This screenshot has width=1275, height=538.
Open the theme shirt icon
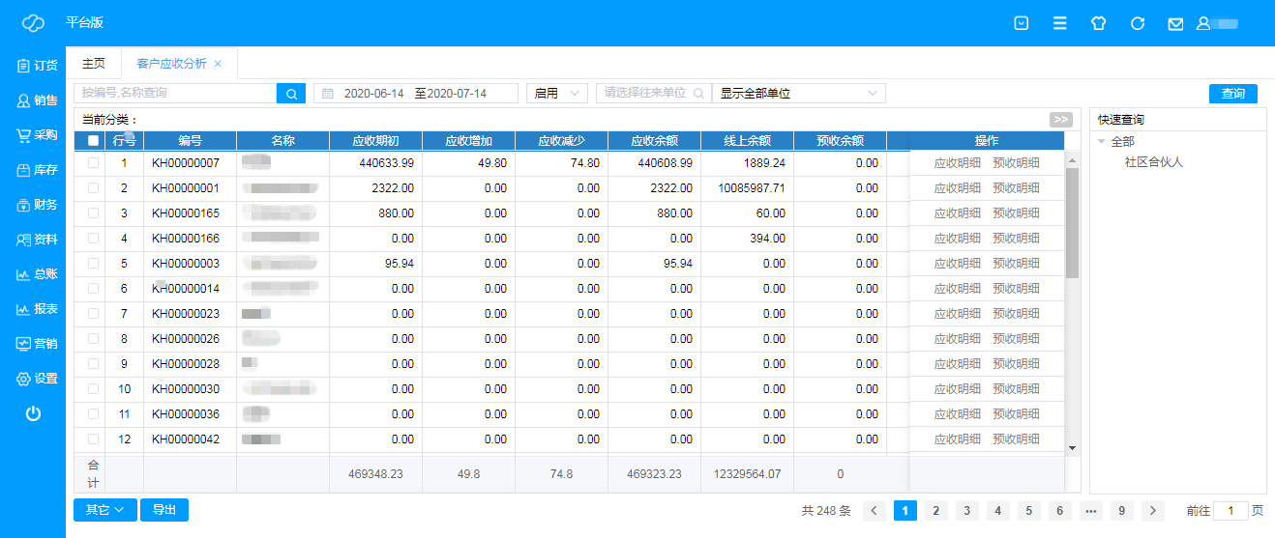1098,23
